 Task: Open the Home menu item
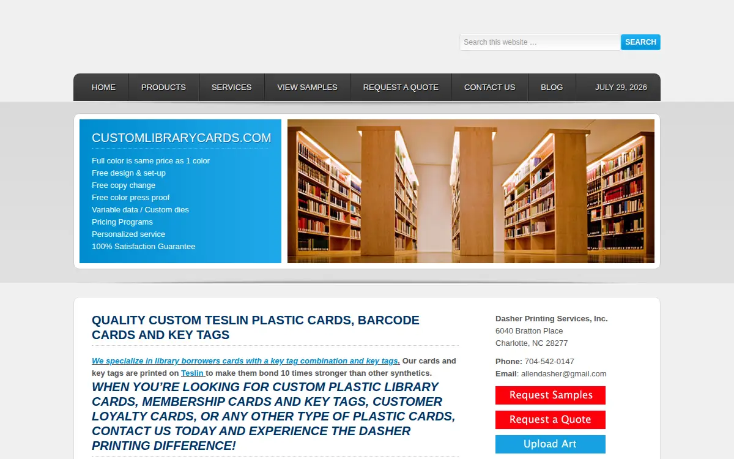(x=103, y=88)
